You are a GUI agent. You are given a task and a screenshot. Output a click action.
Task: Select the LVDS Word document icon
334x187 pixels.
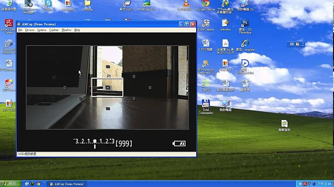206,45
